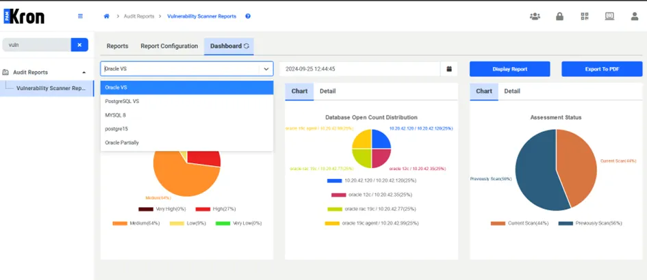This screenshot has height=280, width=647.
Task: Click the Low(9%) yellow legend swatch
Action: (x=177, y=223)
